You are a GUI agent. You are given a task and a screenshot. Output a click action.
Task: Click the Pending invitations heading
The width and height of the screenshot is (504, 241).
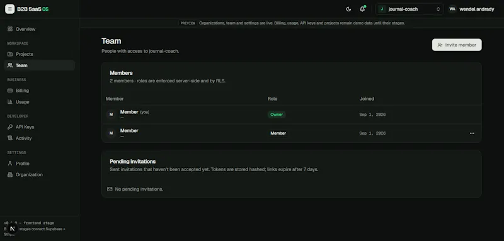click(132, 162)
